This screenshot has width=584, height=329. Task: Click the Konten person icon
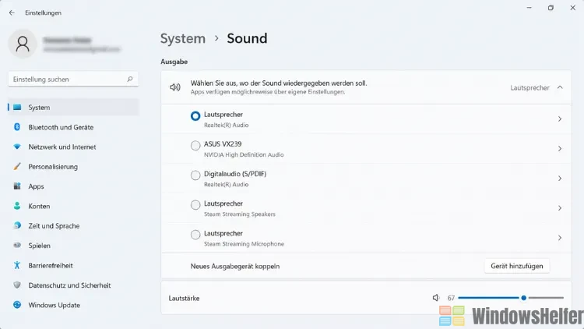[x=17, y=206]
